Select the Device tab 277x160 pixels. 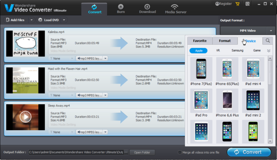click(250, 41)
